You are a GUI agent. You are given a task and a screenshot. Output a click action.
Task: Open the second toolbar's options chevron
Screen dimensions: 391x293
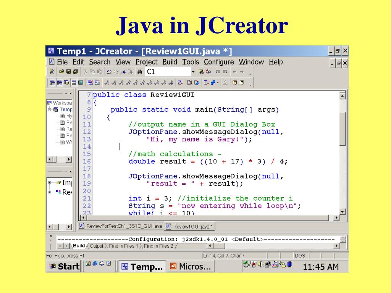coord(250,85)
